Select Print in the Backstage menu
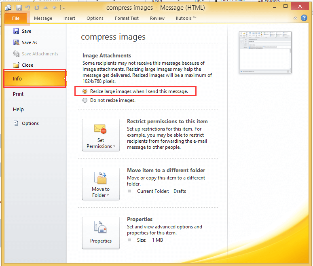The image size is (313, 266). (x=18, y=94)
